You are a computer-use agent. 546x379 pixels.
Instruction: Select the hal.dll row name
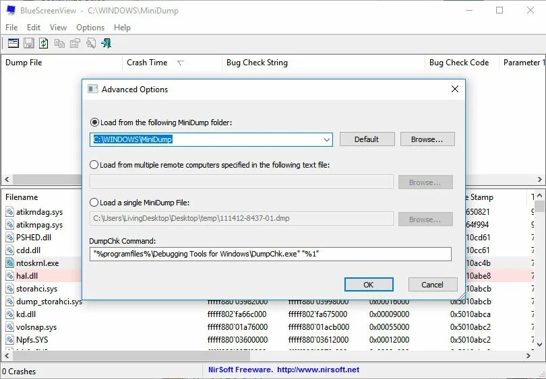[27, 276]
